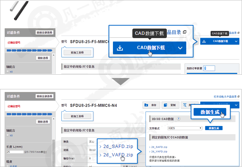The width and height of the screenshot is (242, 167).
Task: Click the 保存 button with folder icon
Action: pos(151,105)
